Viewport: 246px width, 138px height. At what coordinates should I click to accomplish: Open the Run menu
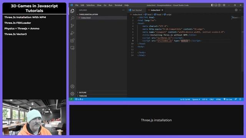tap(110, 5)
